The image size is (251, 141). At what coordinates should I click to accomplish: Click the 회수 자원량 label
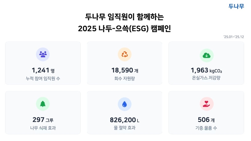pos(125,78)
